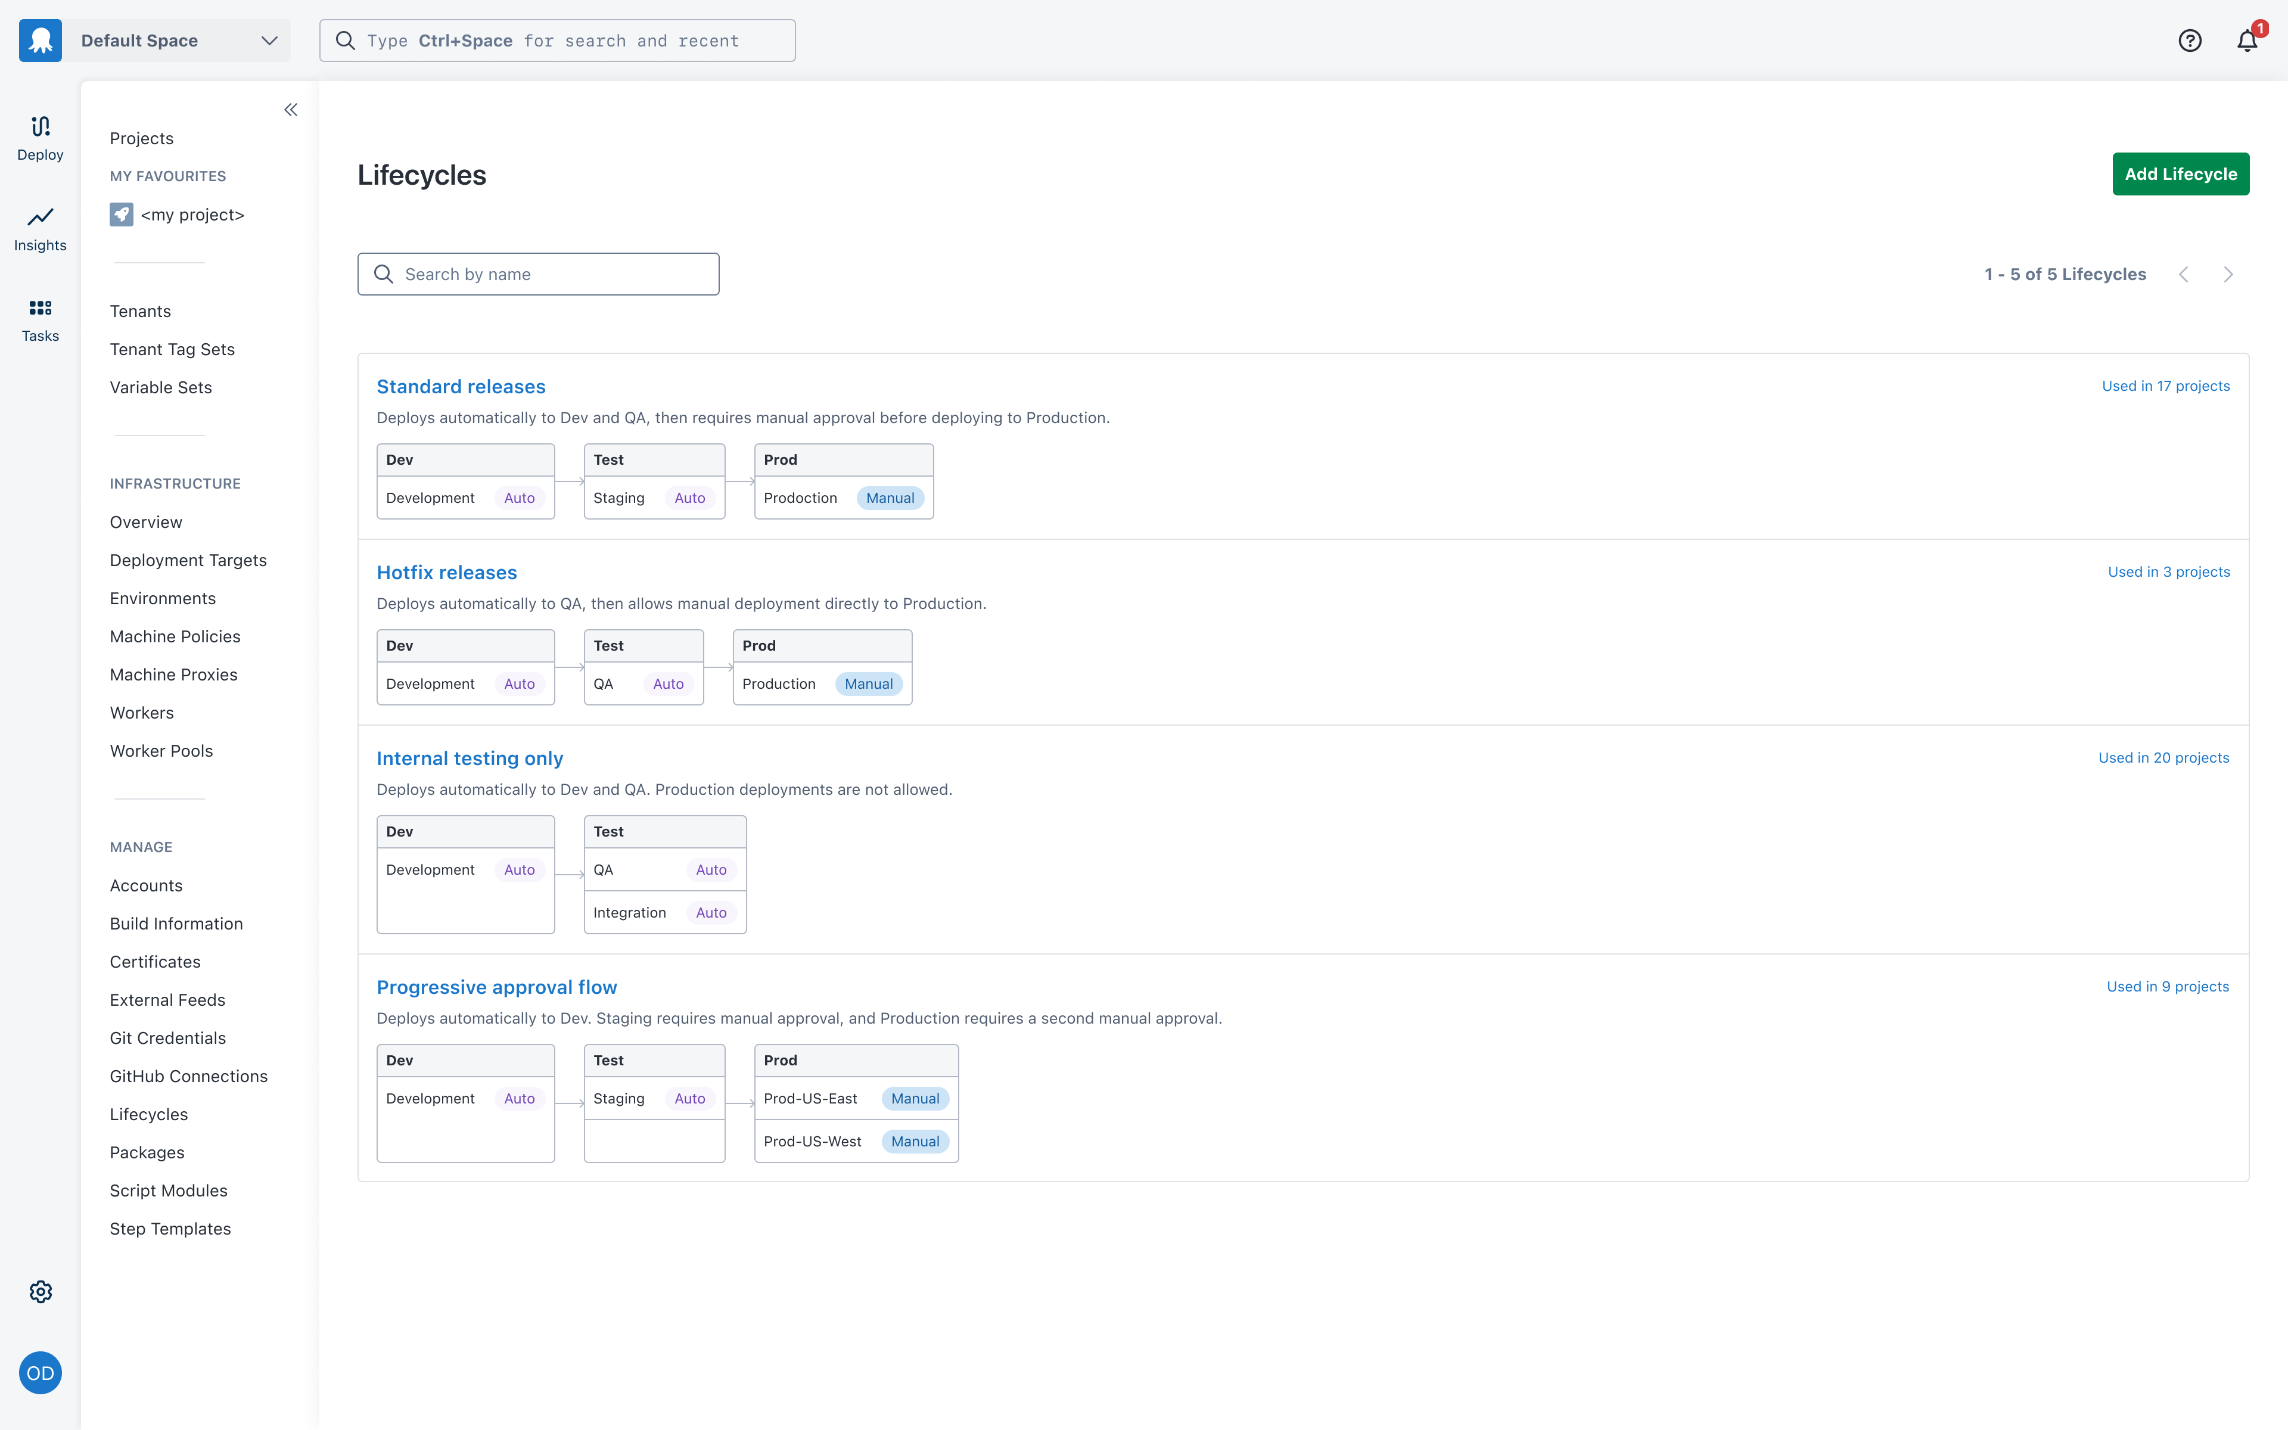Click Used in 3 projects link
The height and width of the screenshot is (1430, 2288).
coord(2169,572)
